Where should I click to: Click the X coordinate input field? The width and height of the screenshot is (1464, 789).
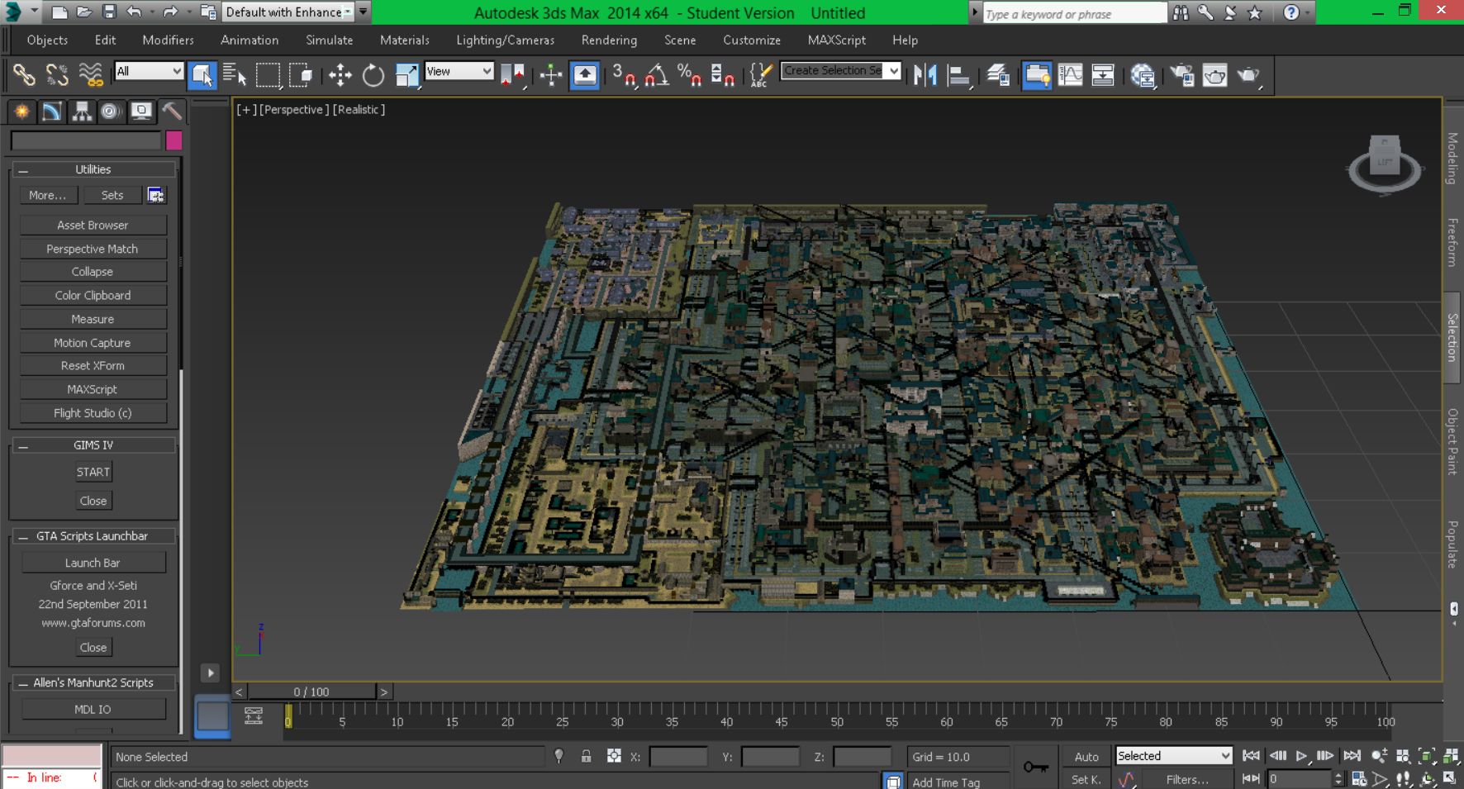click(x=679, y=757)
